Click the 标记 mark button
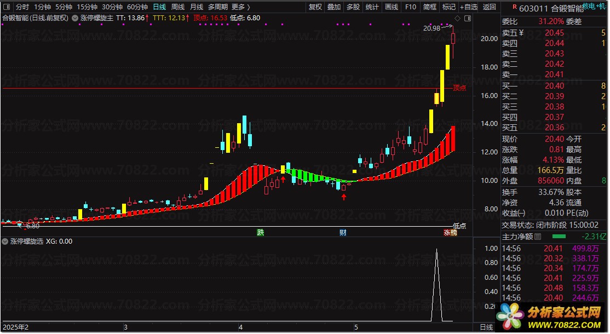This screenshot has width=610, height=334. tap(448, 7)
